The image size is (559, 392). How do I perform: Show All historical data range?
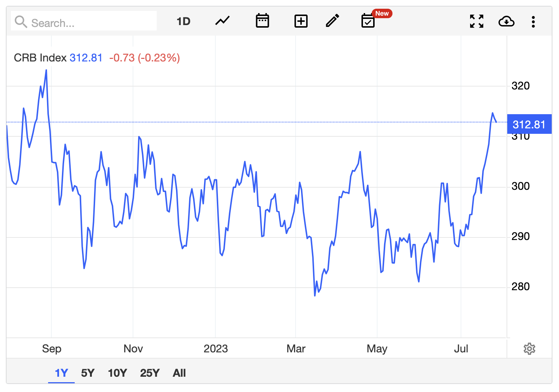point(179,373)
